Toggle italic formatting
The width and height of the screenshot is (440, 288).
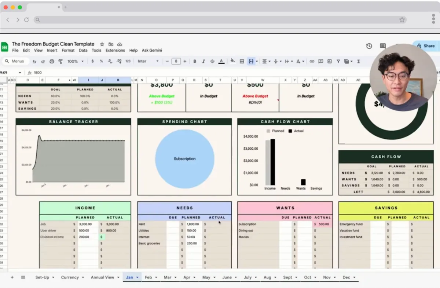point(203,61)
